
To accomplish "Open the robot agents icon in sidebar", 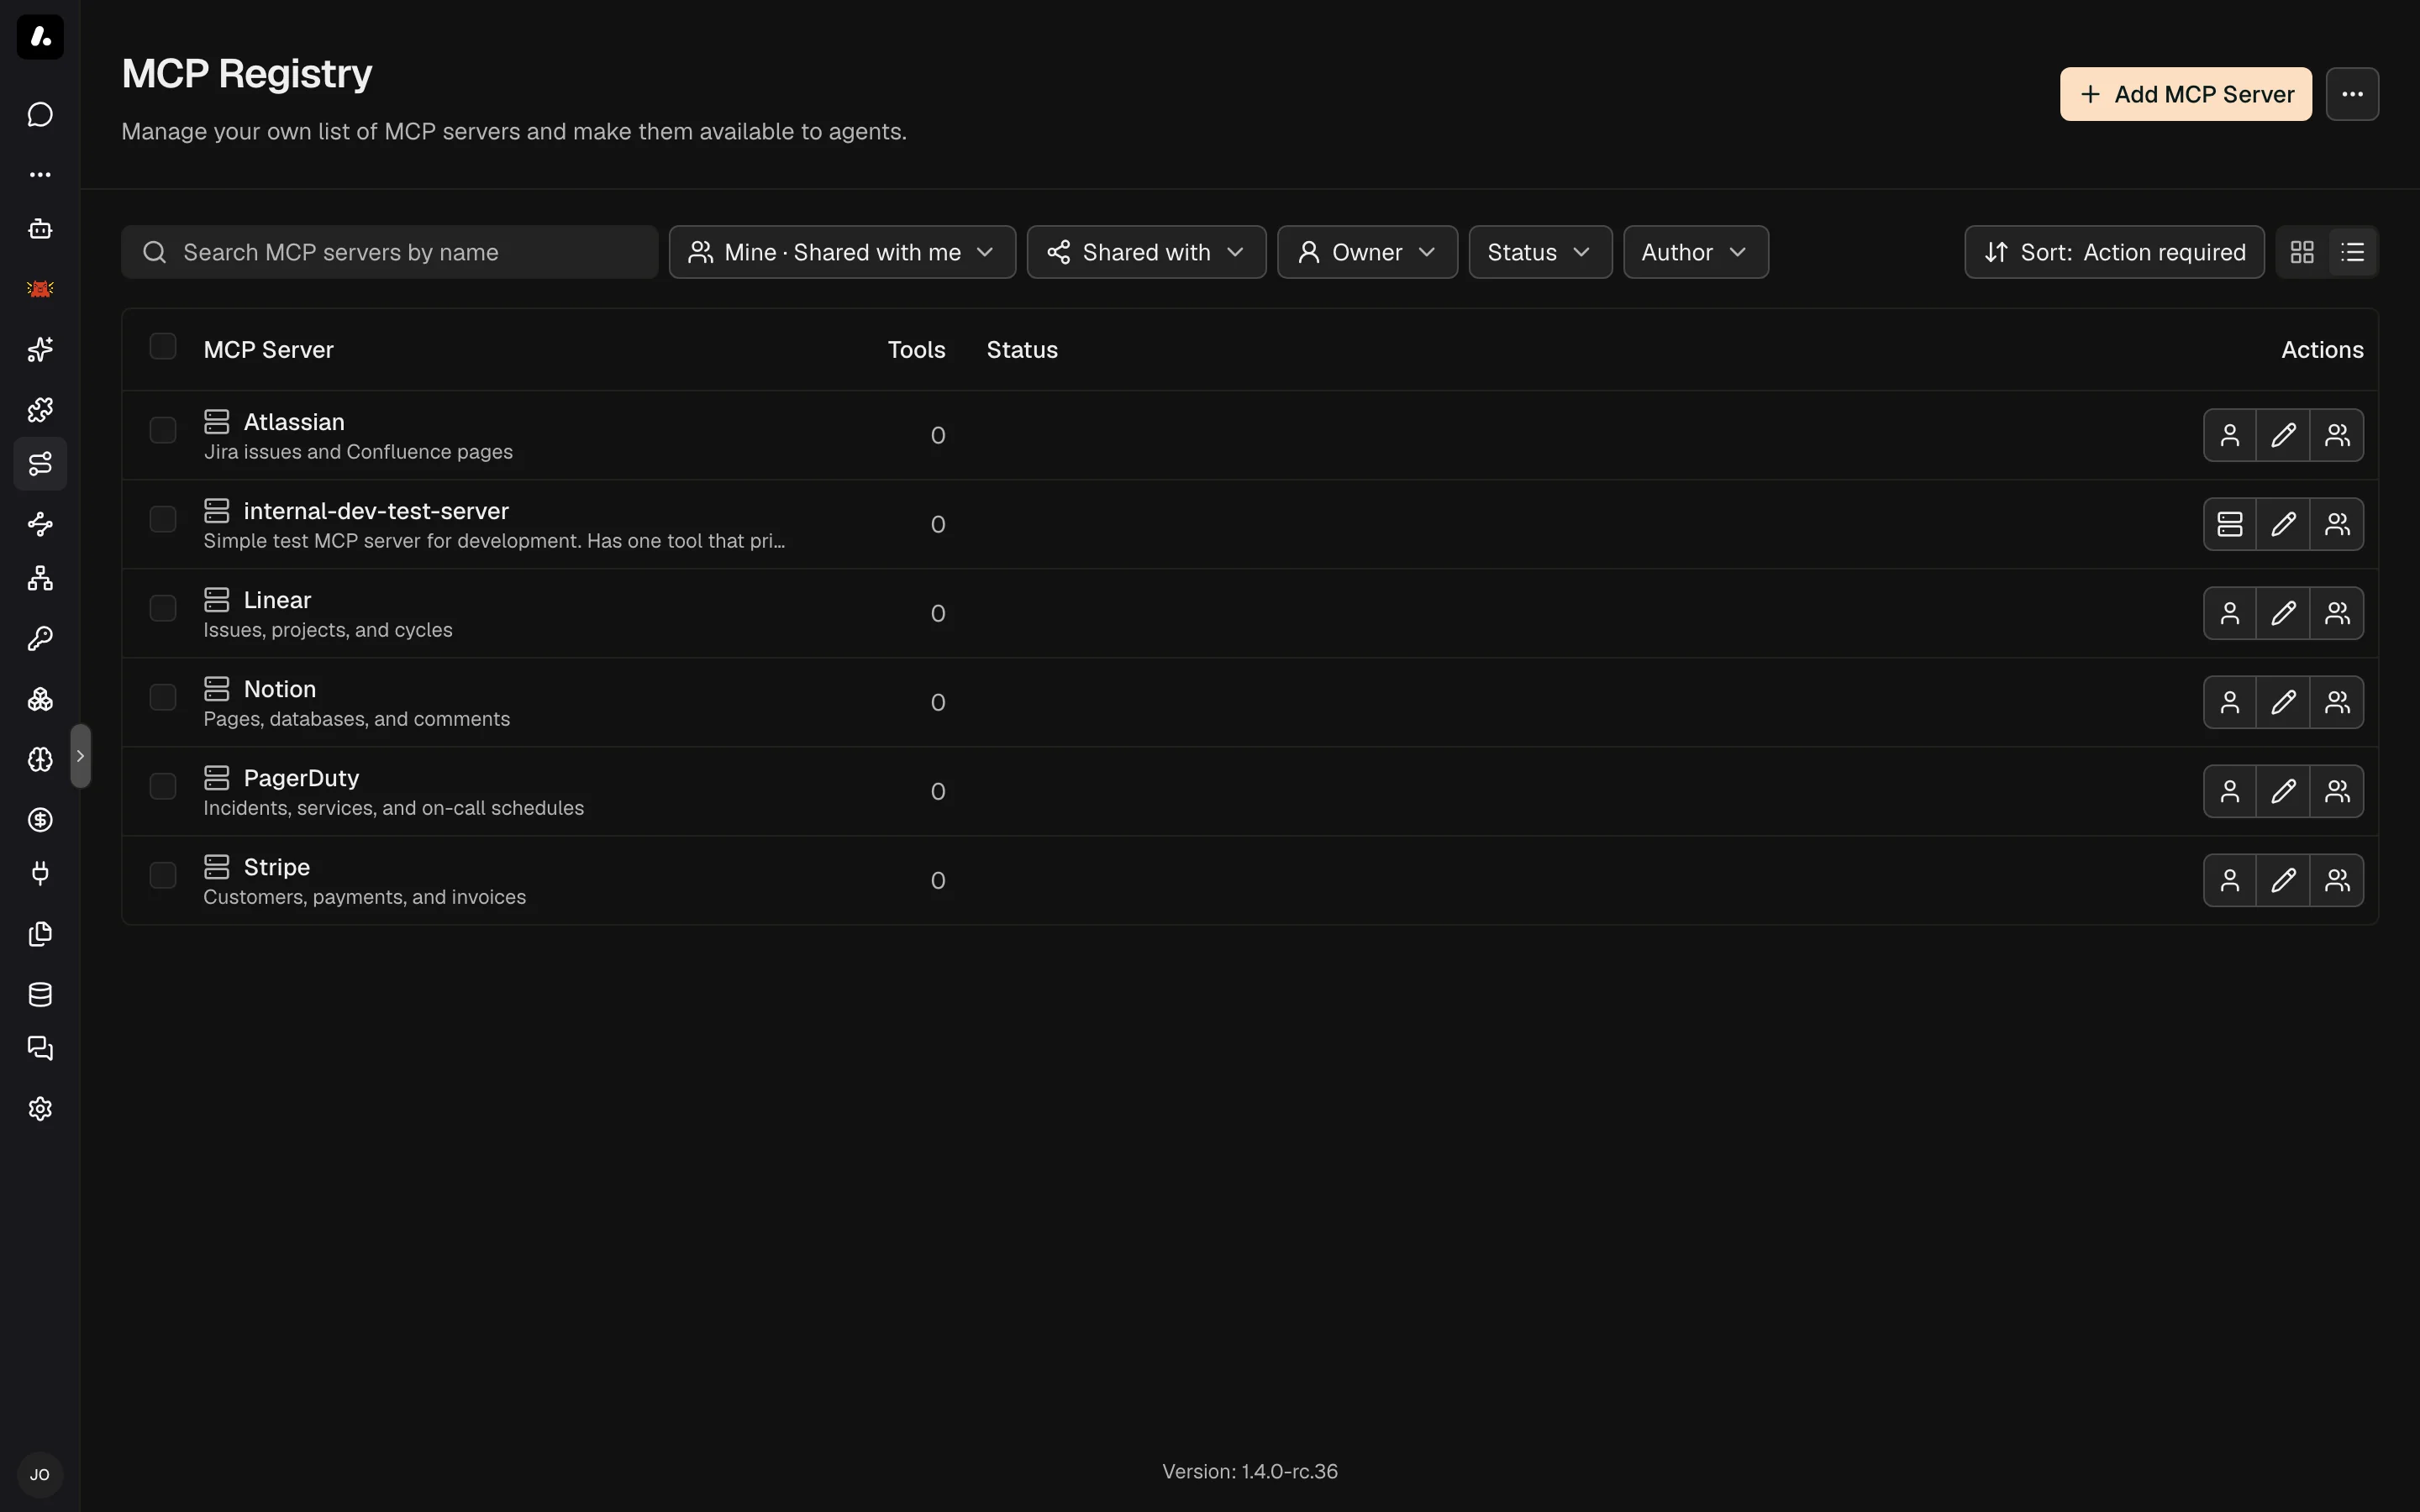I will click(40, 229).
